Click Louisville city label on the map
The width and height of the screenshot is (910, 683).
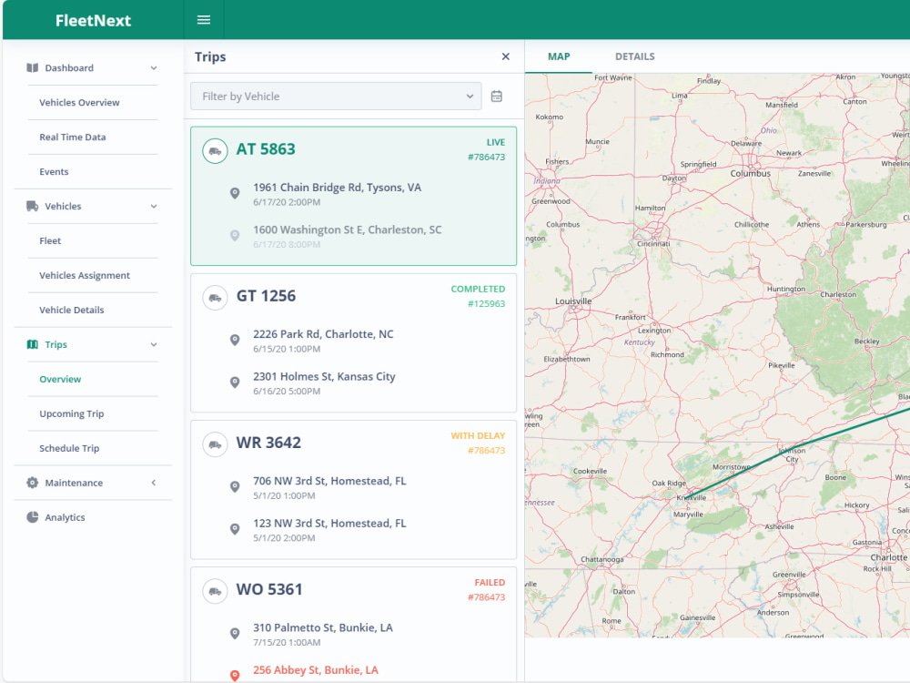pos(573,301)
